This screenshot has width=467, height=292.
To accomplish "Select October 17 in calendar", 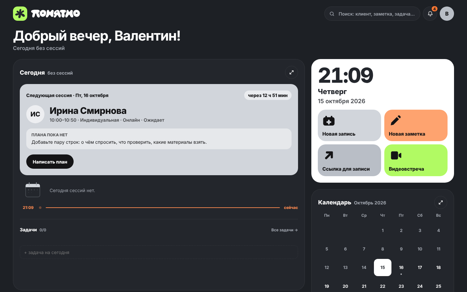I will tap(420, 267).
